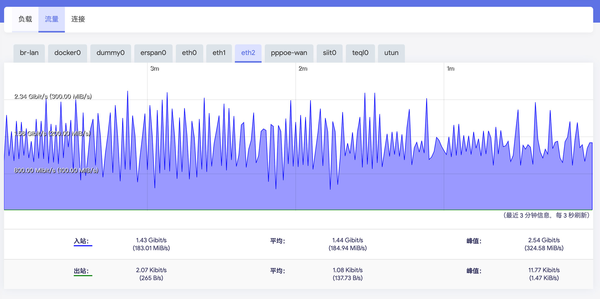The height and width of the screenshot is (299, 600).
Task: Show traffic for br-lan interface
Action: pos(29,53)
